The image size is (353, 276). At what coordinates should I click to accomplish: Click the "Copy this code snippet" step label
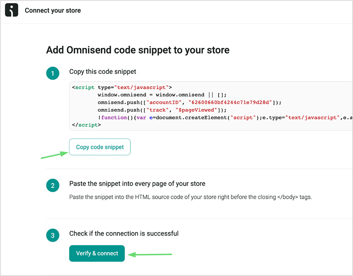102,72
